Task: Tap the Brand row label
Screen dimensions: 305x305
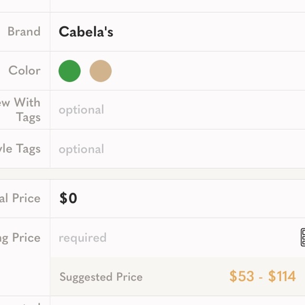Action: tap(24, 32)
